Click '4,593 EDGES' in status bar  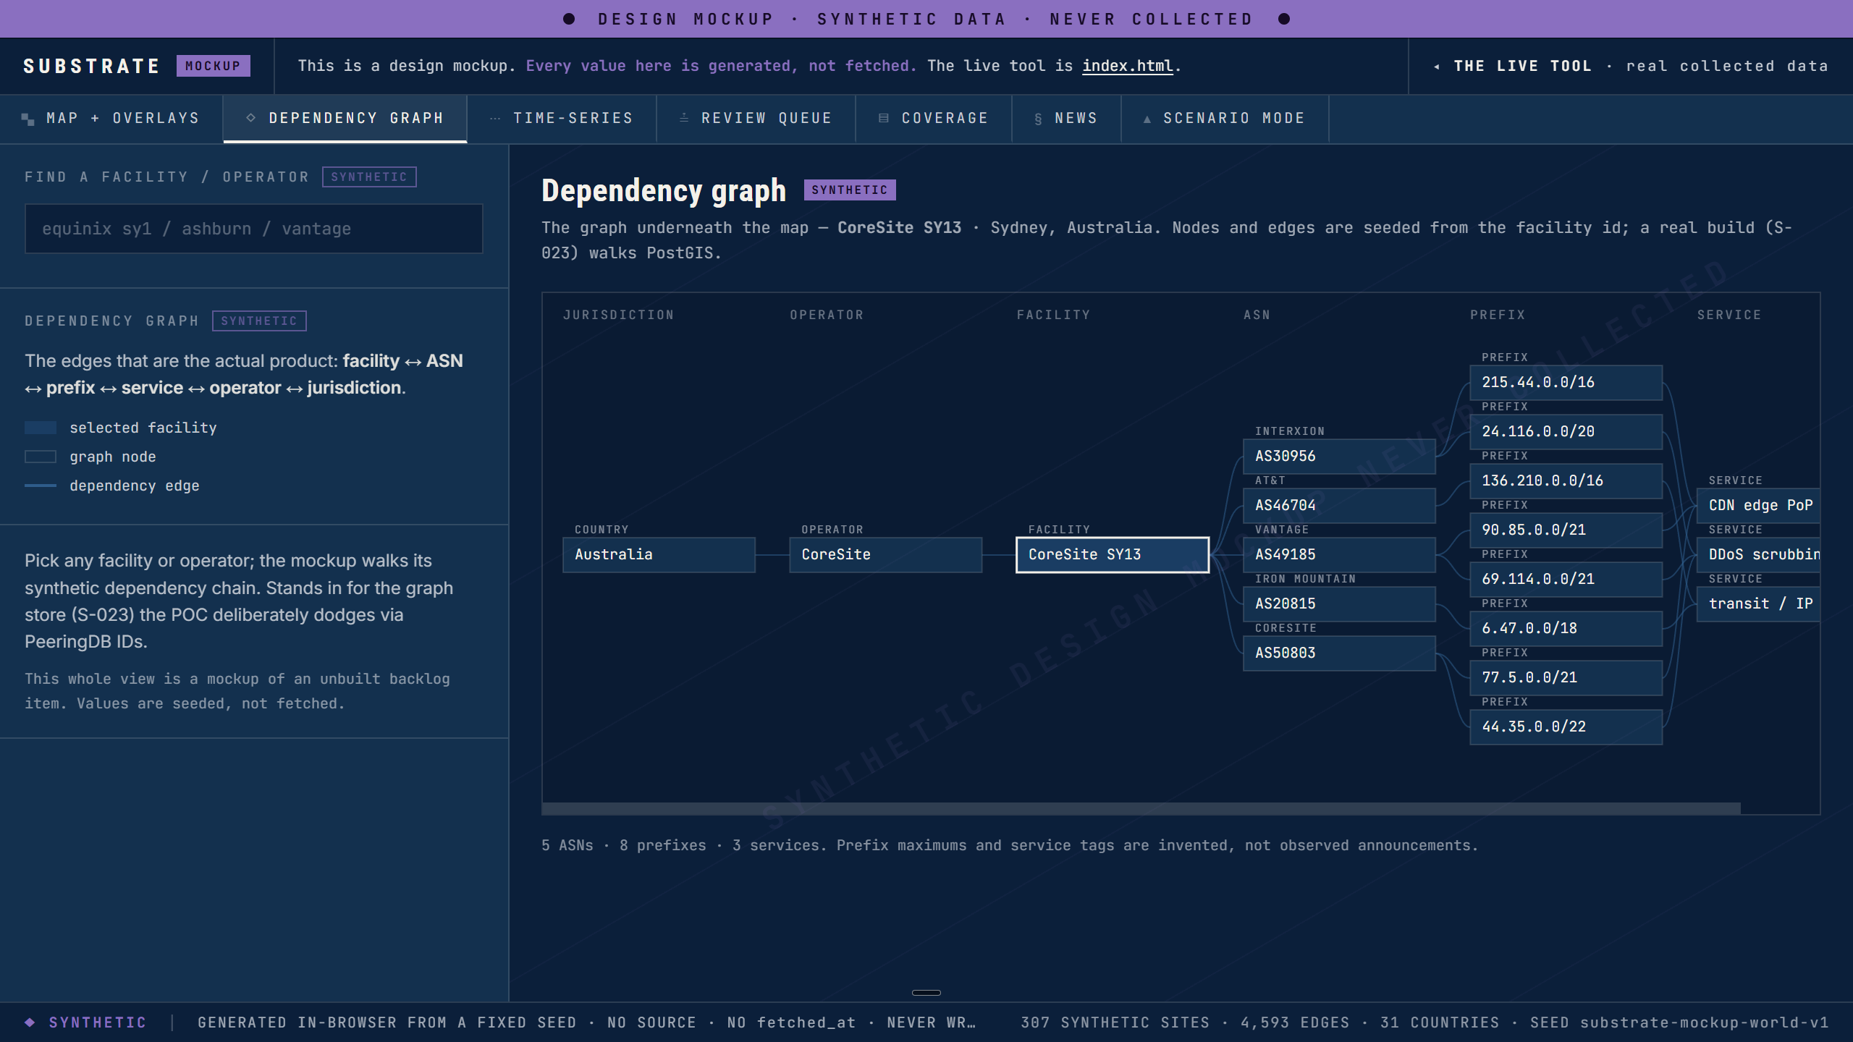pos(1295,1022)
